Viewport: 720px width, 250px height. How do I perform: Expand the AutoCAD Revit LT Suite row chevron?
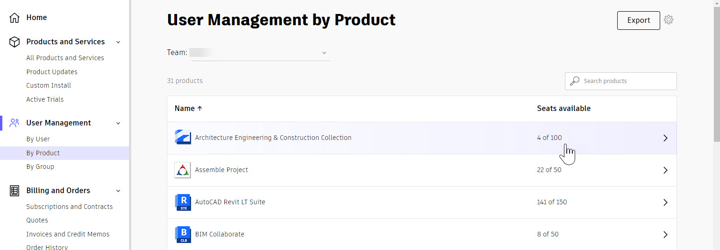(665, 202)
